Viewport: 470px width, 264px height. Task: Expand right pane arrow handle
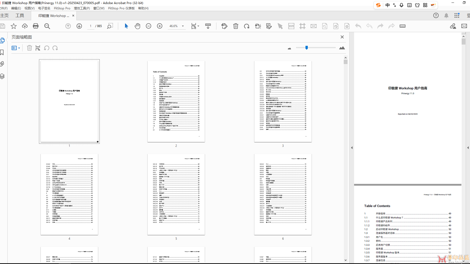[468, 148]
